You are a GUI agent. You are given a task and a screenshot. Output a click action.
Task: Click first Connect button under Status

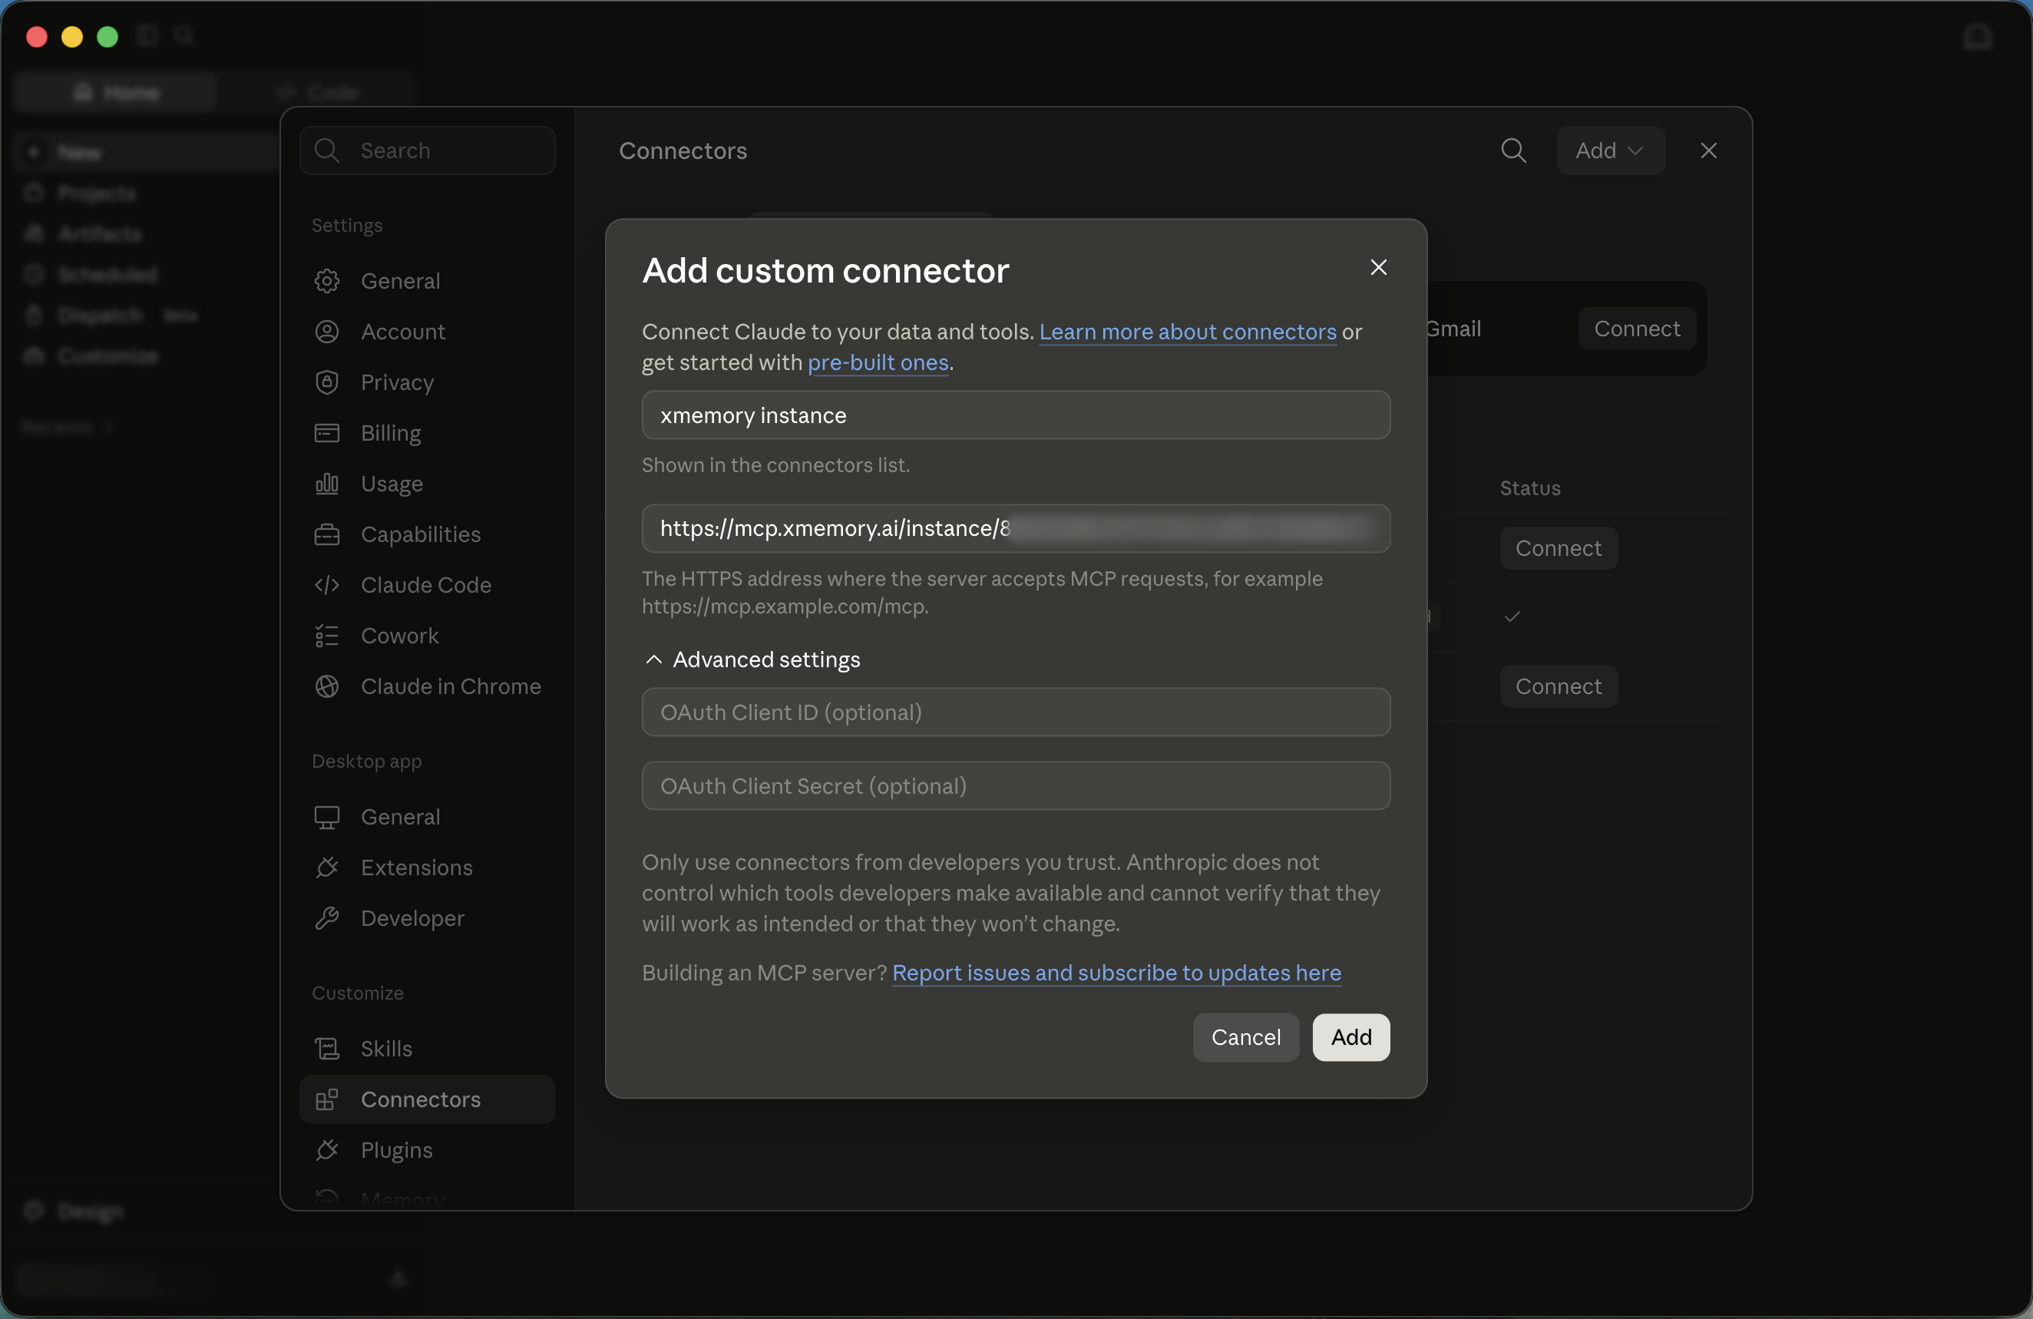point(1558,548)
